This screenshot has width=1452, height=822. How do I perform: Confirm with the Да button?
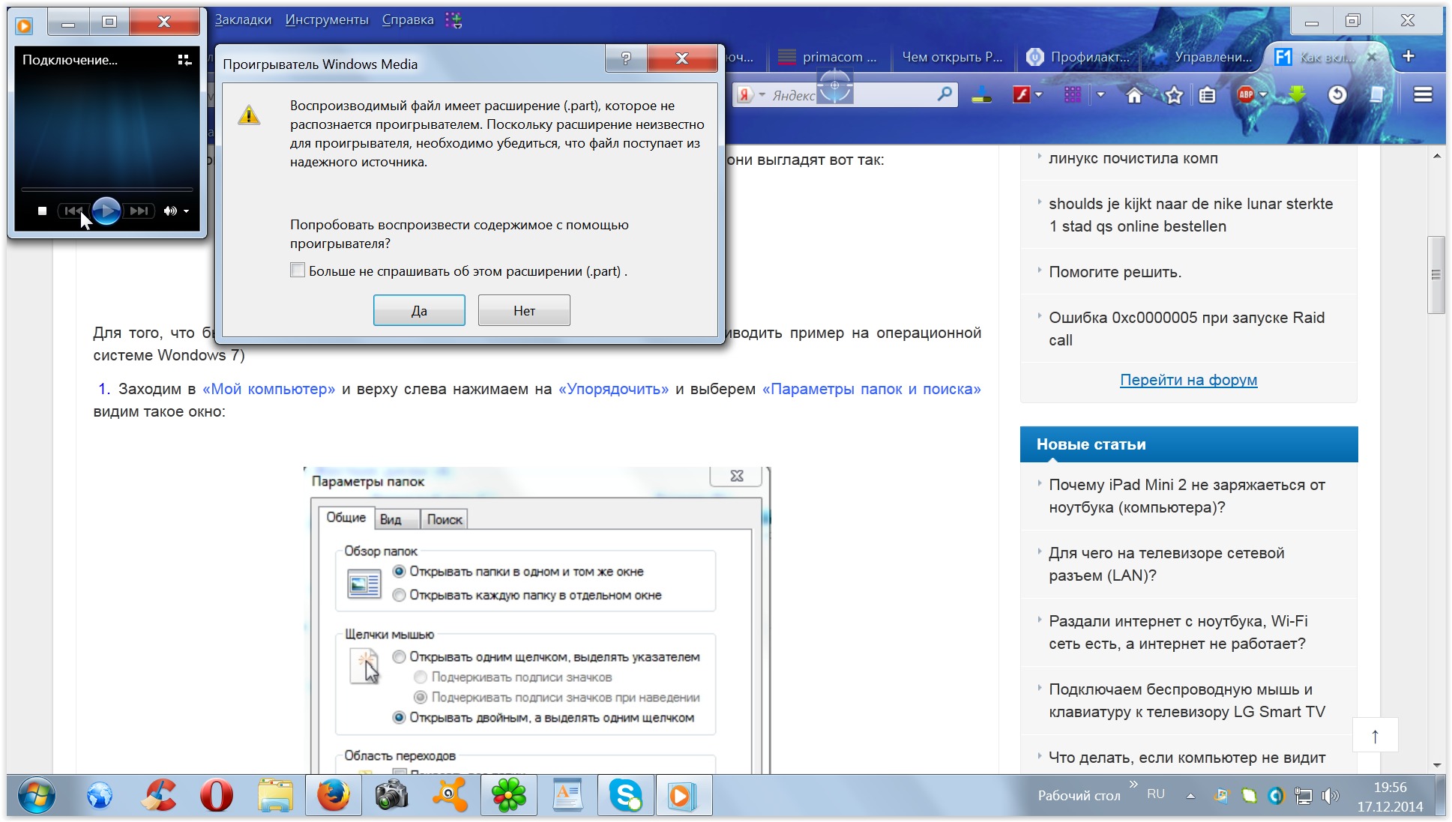click(419, 311)
